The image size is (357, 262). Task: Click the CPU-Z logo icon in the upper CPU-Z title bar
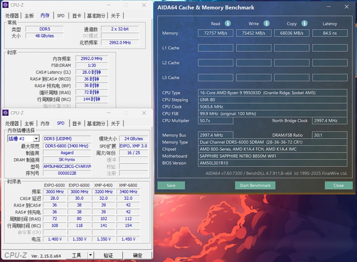click(5, 5)
